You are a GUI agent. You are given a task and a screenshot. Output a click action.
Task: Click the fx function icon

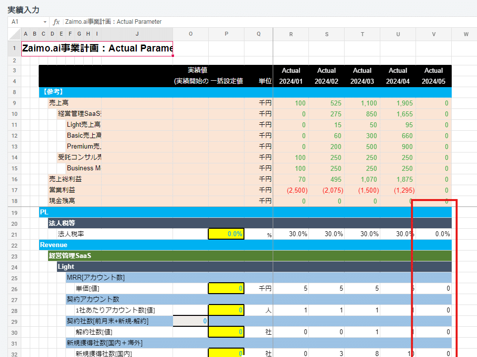coord(57,22)
